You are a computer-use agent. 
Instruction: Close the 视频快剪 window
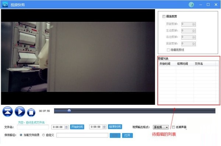216,5
